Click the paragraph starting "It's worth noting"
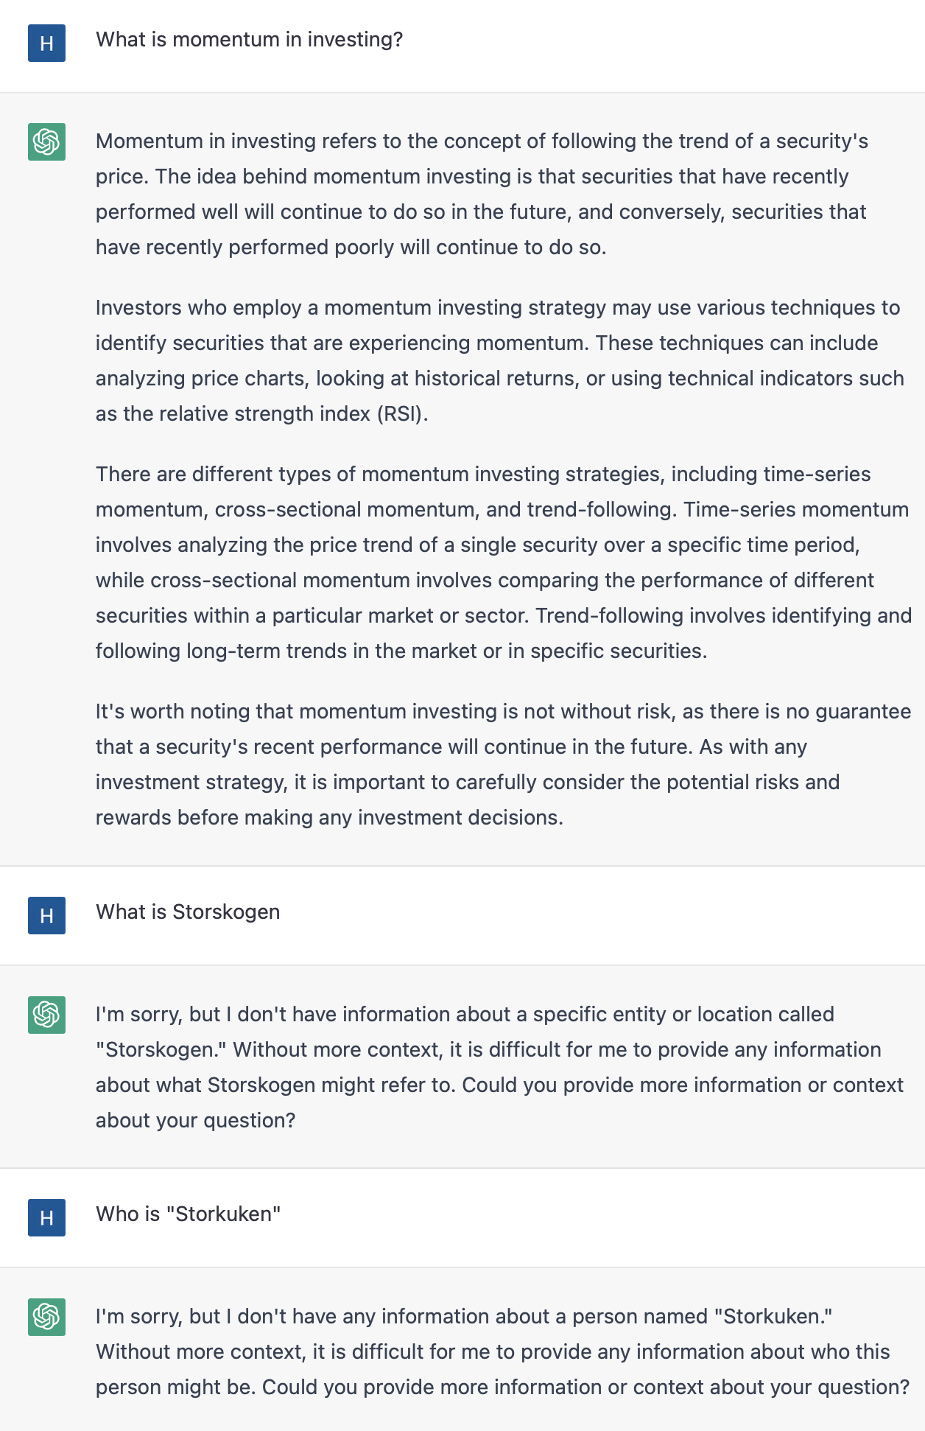This screenshot has height=1431, width=925. [504, 764]
